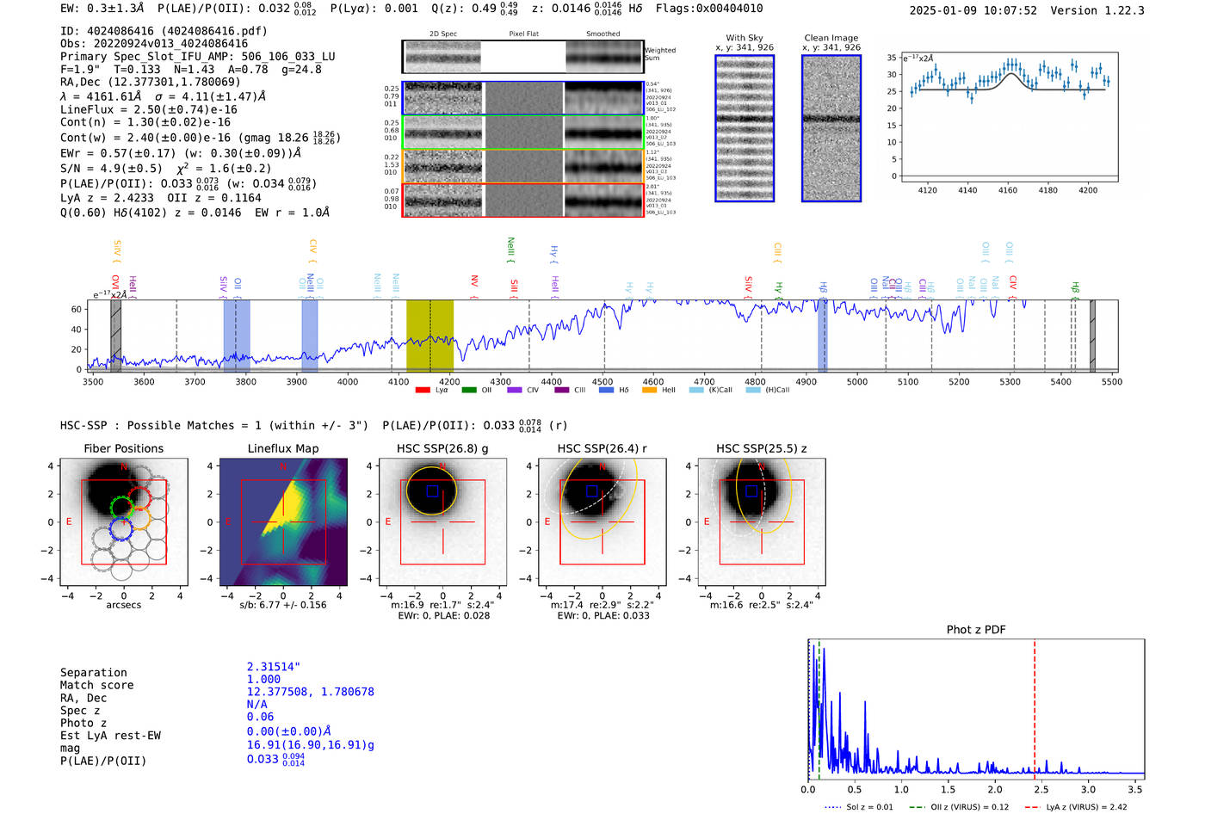Open the HSC SSP(26.8) g image
1205x820 pixels.
click(442, 522)
